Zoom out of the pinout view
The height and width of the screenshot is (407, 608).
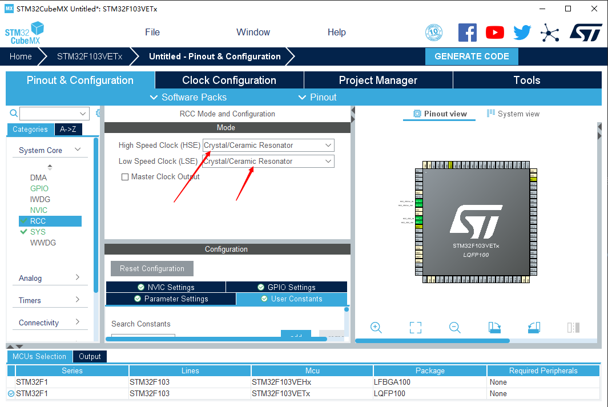click(455, 328)
